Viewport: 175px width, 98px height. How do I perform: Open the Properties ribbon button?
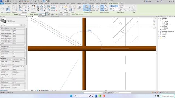click(x=8, y=9)
